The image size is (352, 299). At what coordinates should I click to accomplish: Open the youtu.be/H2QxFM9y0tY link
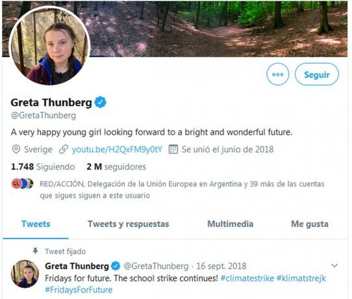point(117,149)
